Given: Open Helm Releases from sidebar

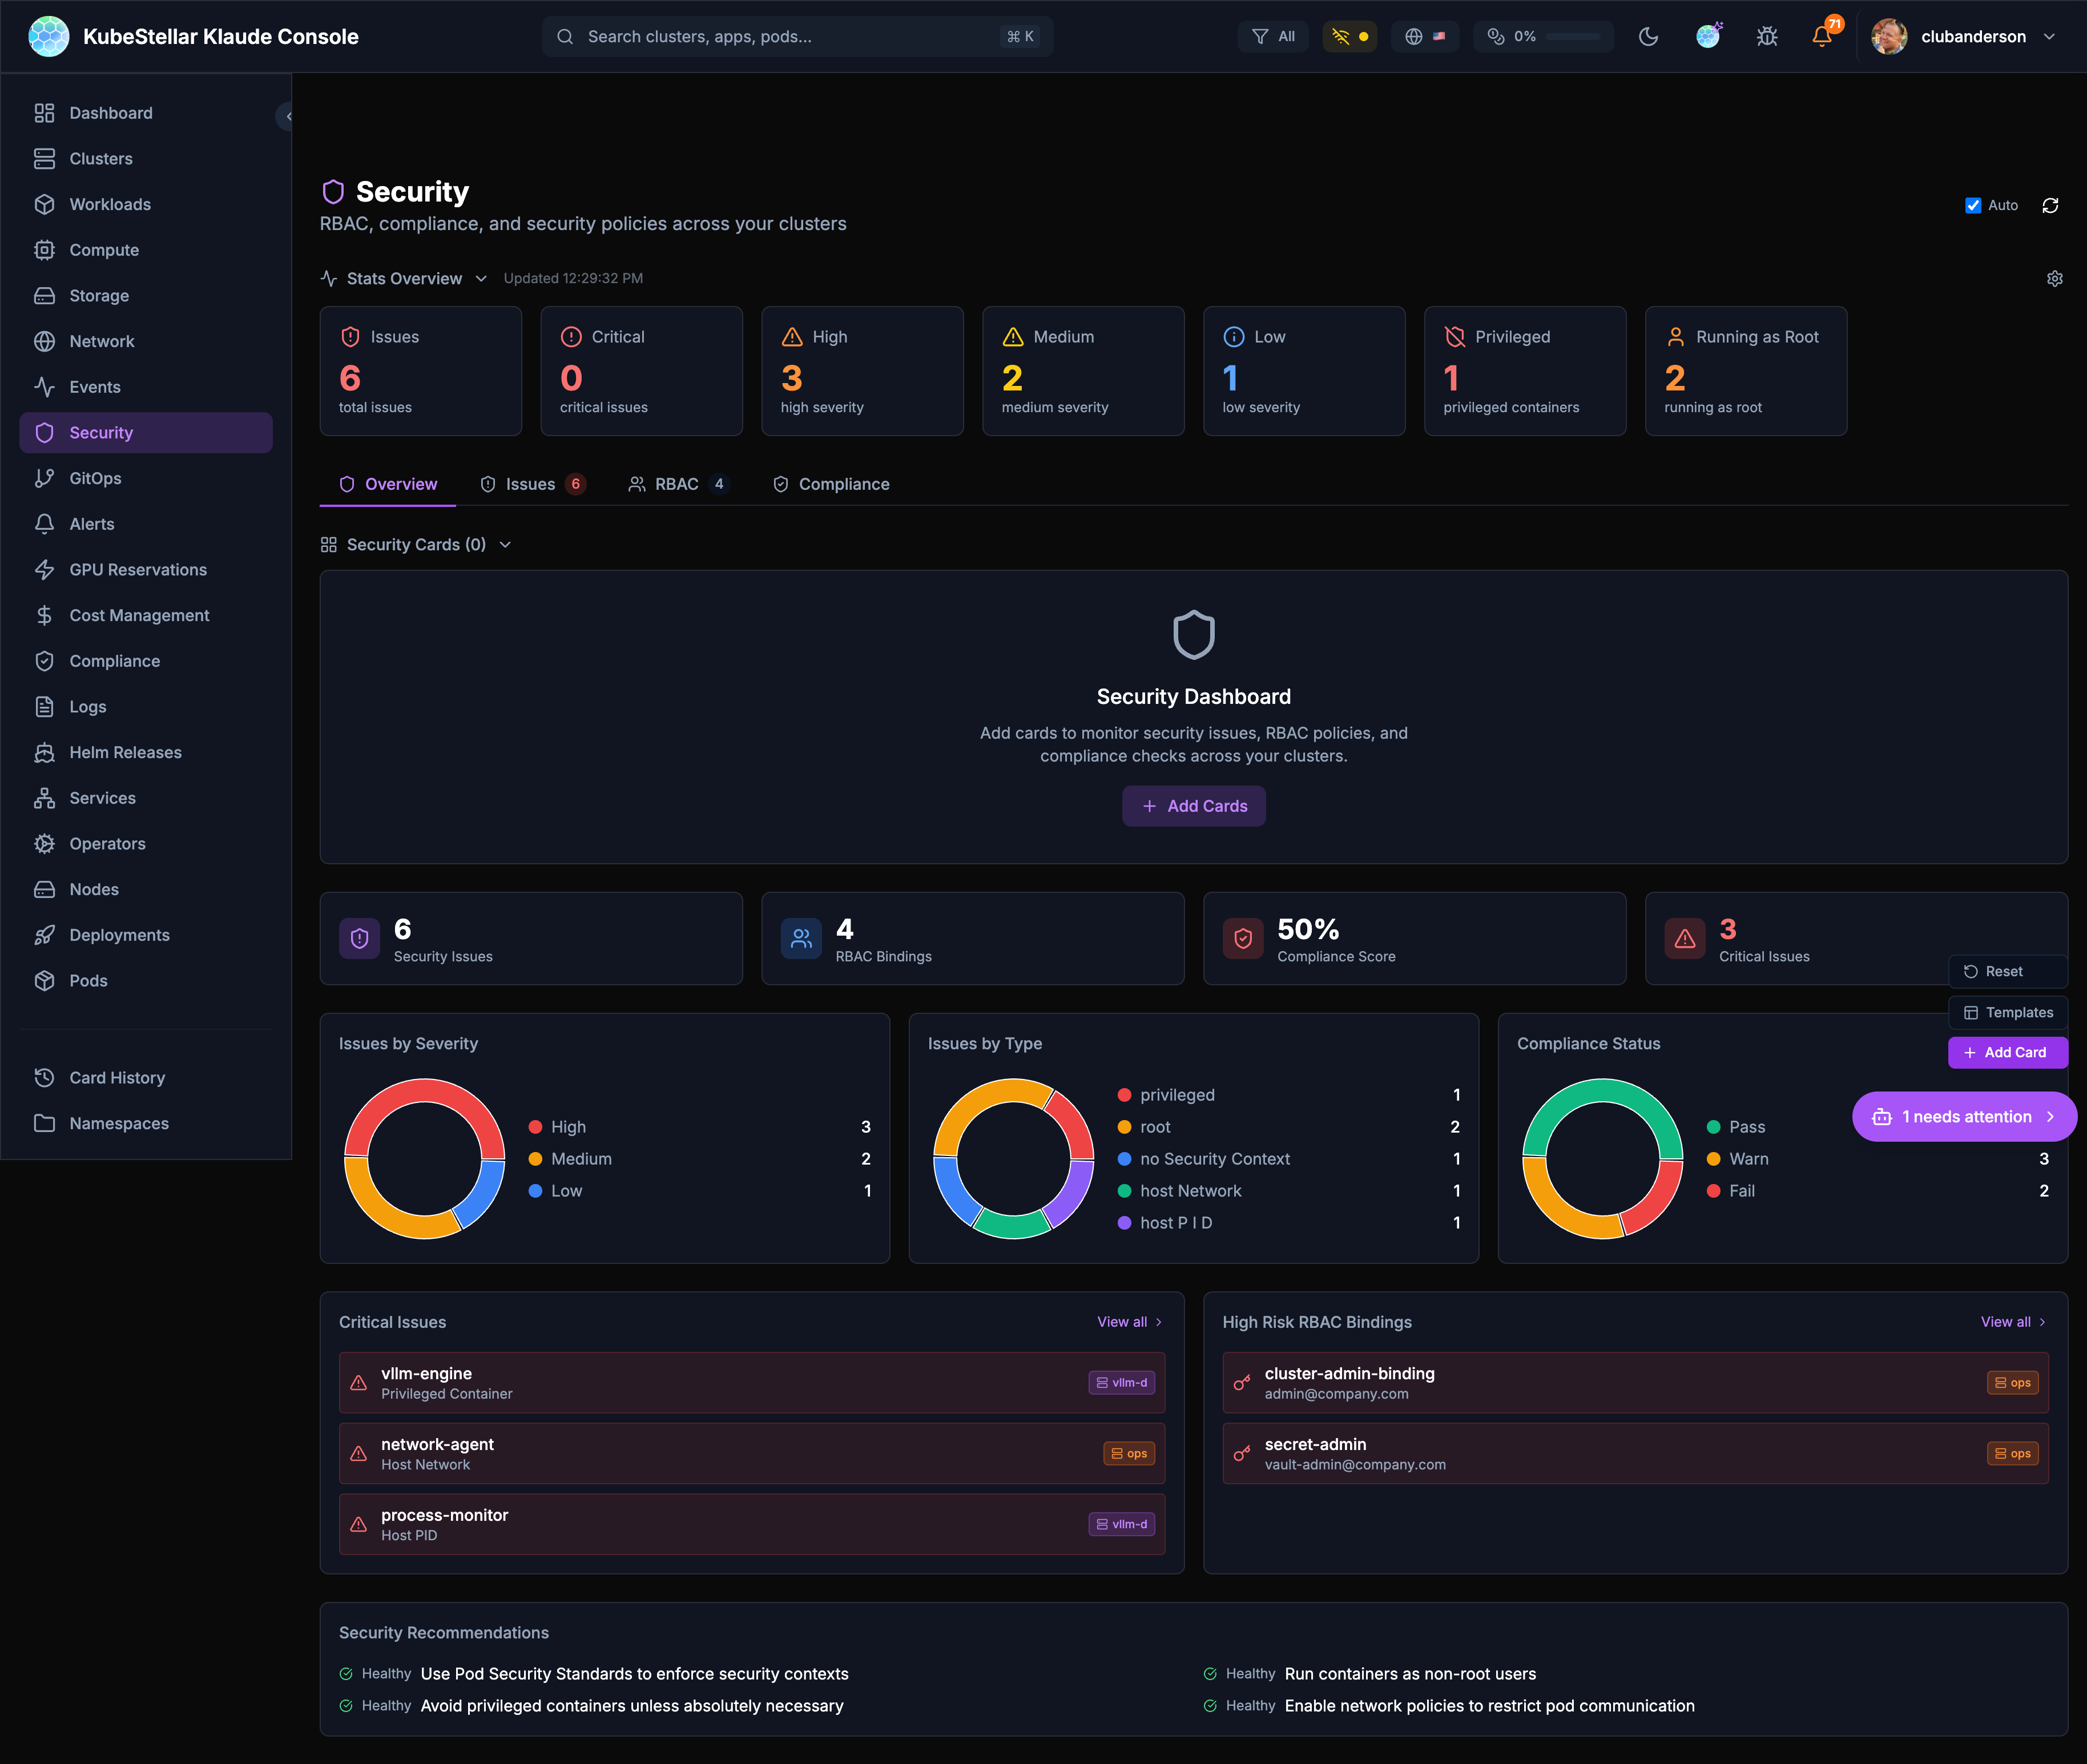Looking at the screenshot, I should (125, 752).
